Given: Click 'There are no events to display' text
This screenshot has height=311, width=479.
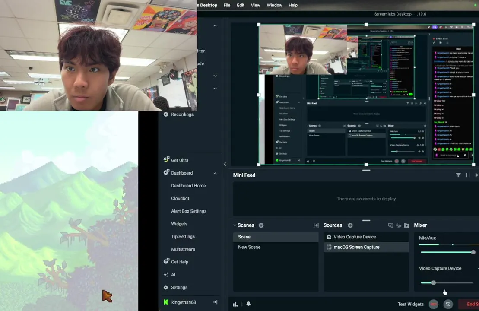Looking at the screenshot, I should click(x=366, y=199).
